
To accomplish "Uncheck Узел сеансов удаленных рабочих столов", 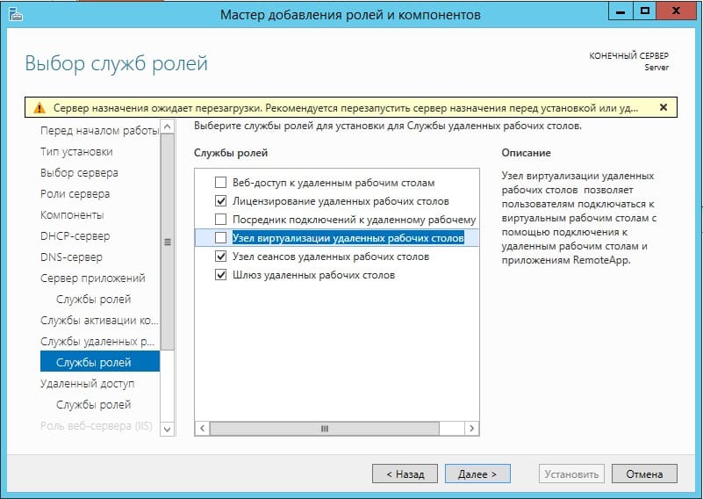I will (x=220, y=257).
